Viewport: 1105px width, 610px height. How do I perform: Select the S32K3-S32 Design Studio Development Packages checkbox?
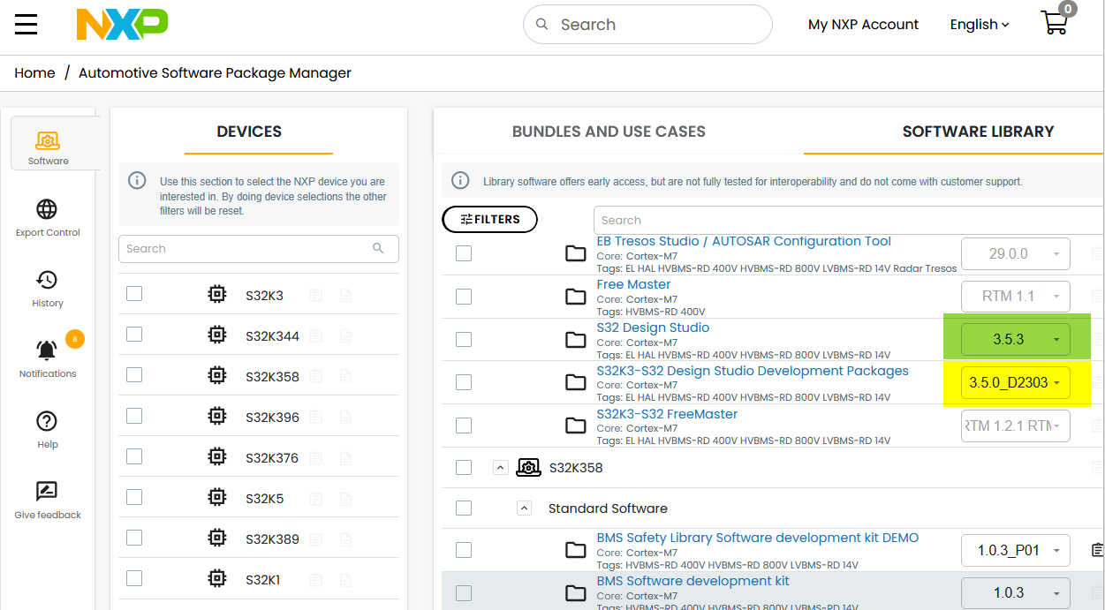pyautogui.click(x=464, y=382)
